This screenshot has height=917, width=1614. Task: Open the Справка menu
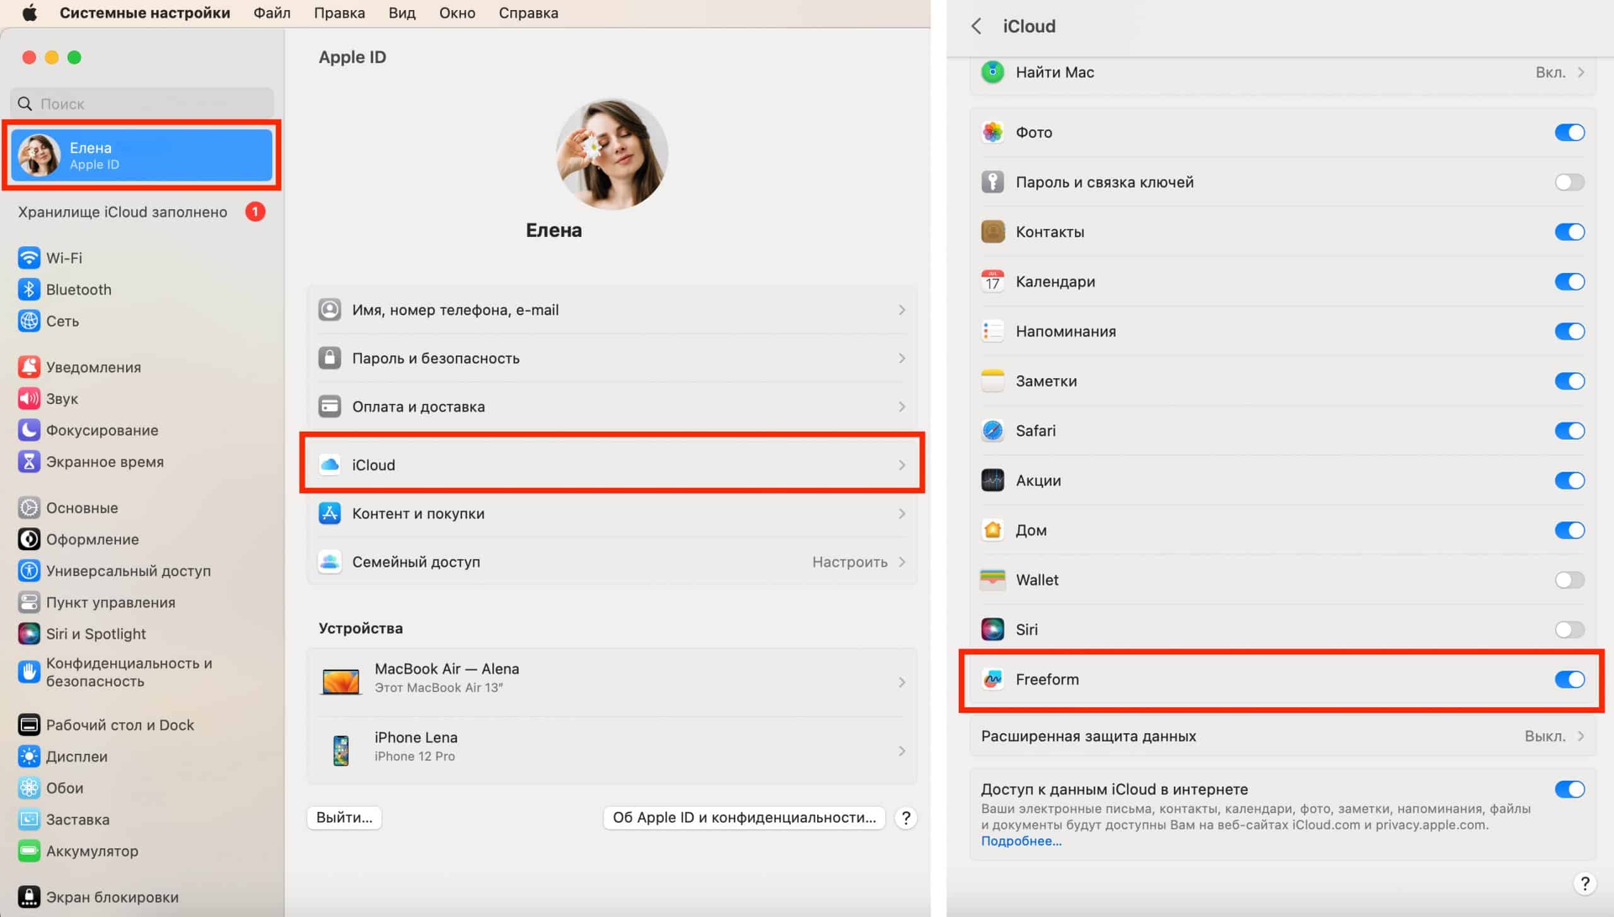[x=528, y=13]
